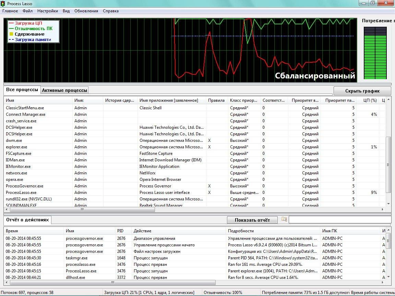
Task: Sort by История сдер... column header
Action: [120, 100]
